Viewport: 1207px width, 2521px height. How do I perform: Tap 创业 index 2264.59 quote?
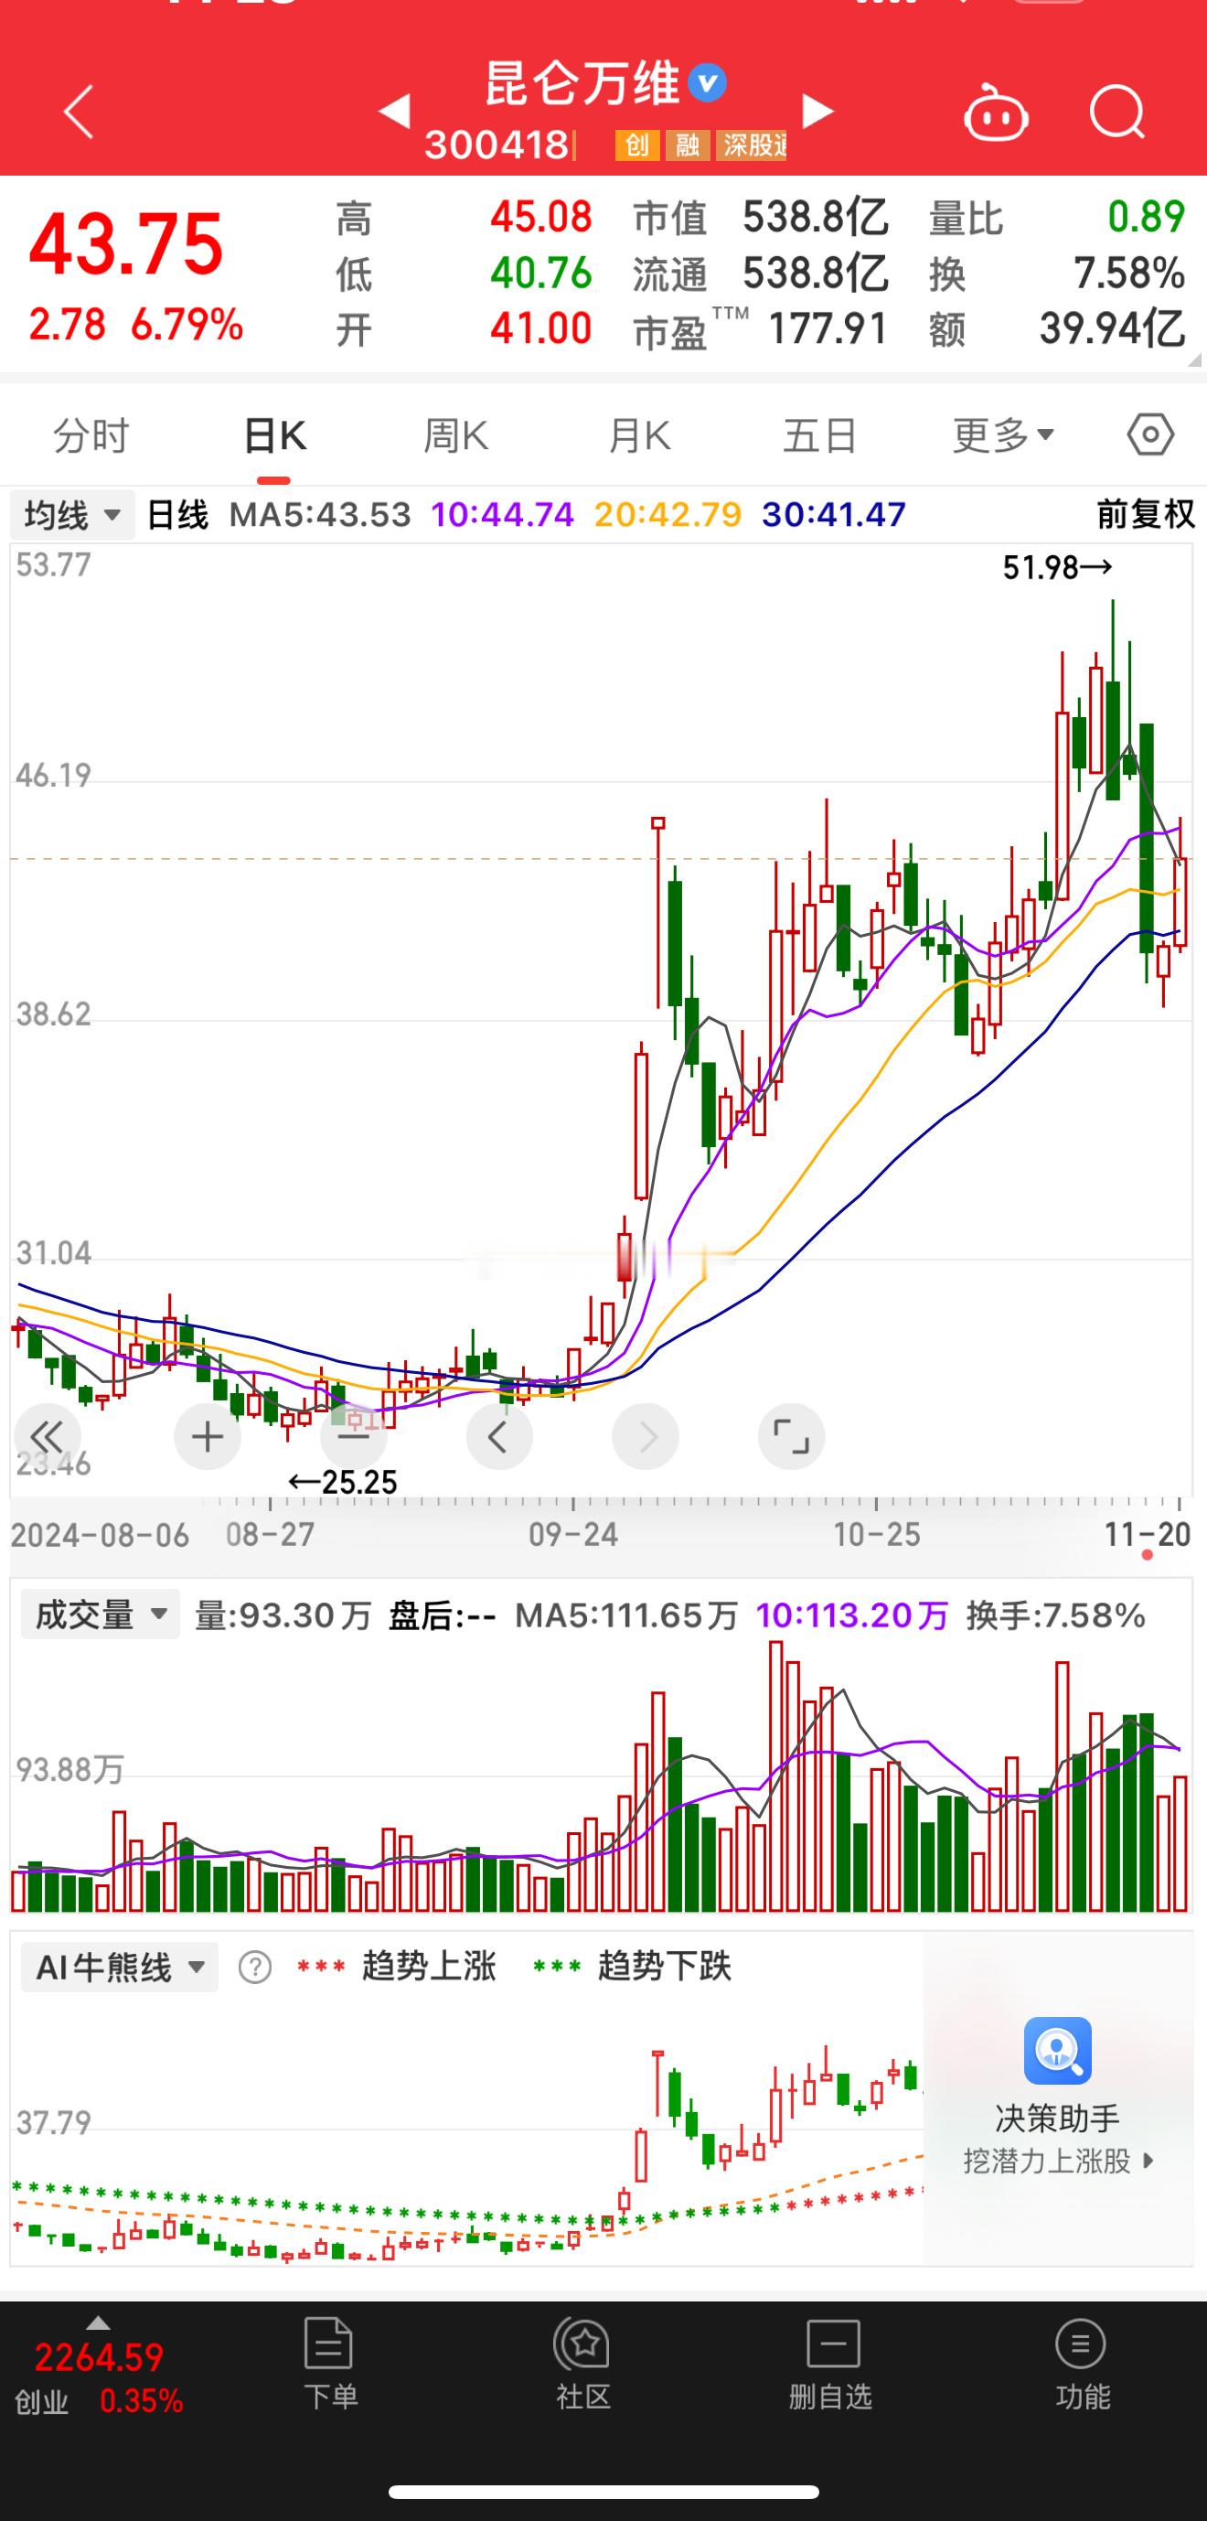(x=98, y=2378)
